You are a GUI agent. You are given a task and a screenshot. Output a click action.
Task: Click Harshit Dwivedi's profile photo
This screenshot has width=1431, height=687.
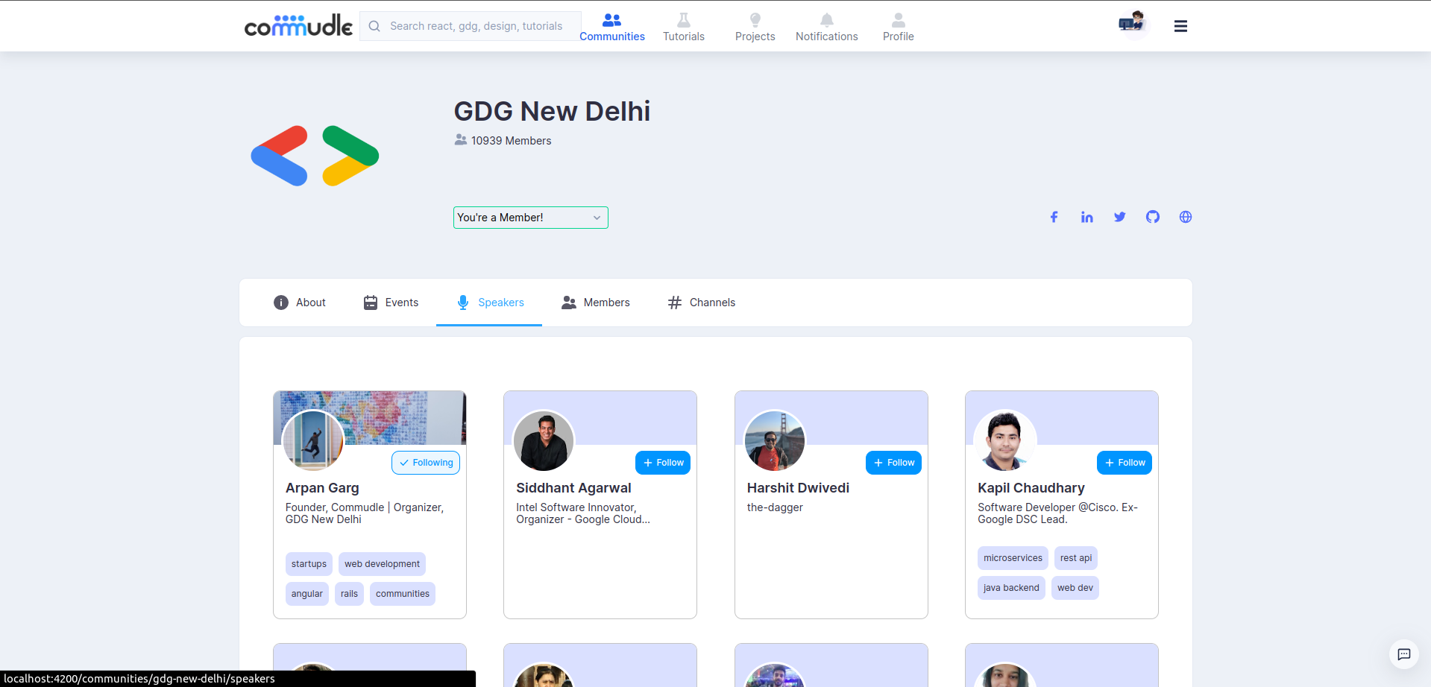point(775,440)
